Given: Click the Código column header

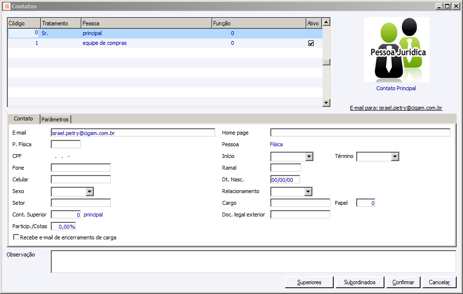Looking at the screenshot, I should tap(24, 23).
